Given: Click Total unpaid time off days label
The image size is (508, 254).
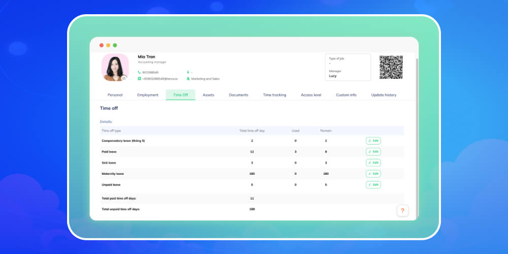Looking at the screenshot, I should [121, 209].
